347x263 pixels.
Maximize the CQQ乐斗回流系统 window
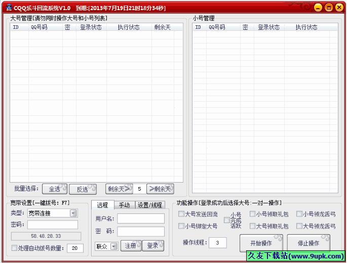[x=329, y=8]
